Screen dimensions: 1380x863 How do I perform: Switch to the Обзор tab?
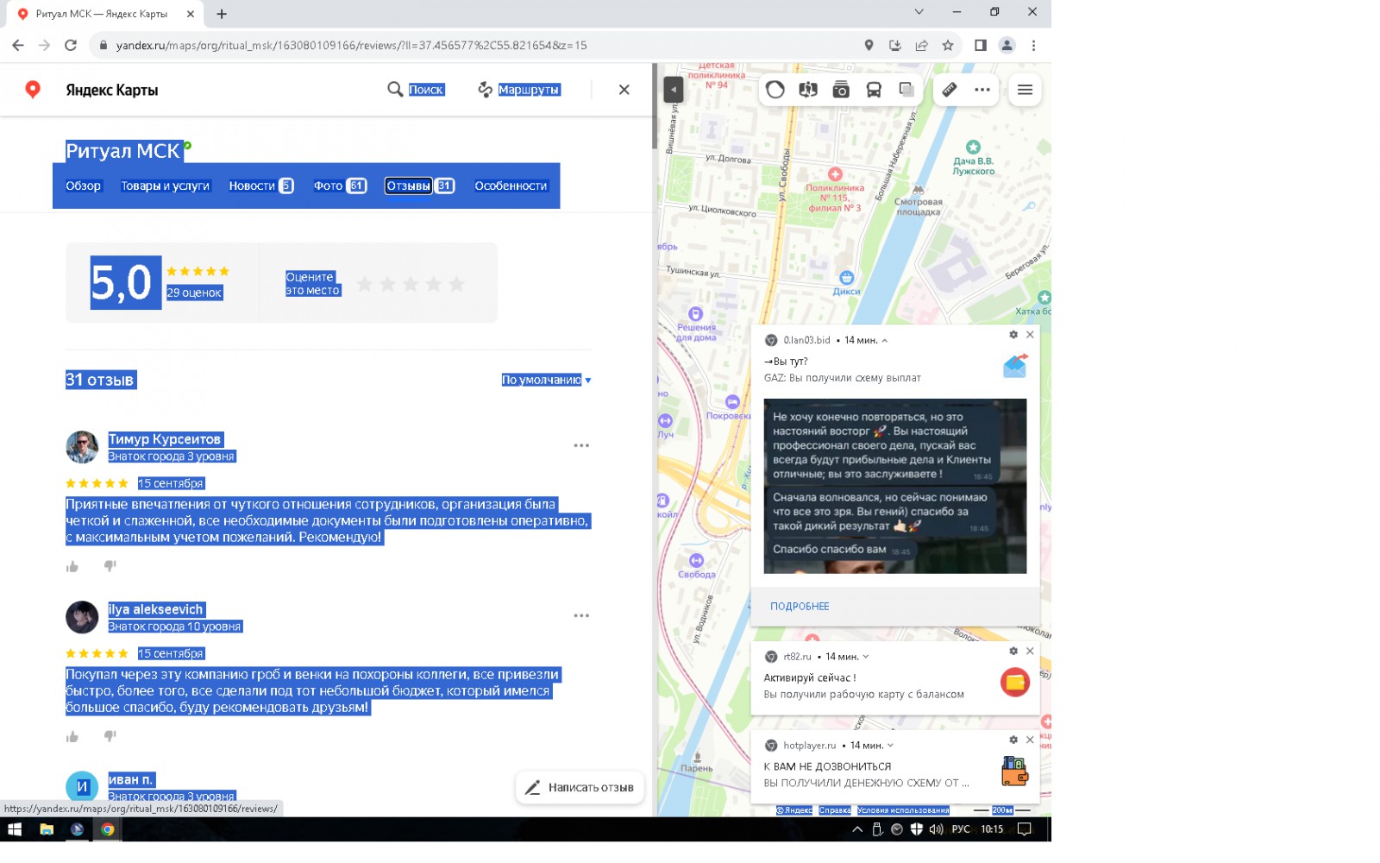coord(84,186)
